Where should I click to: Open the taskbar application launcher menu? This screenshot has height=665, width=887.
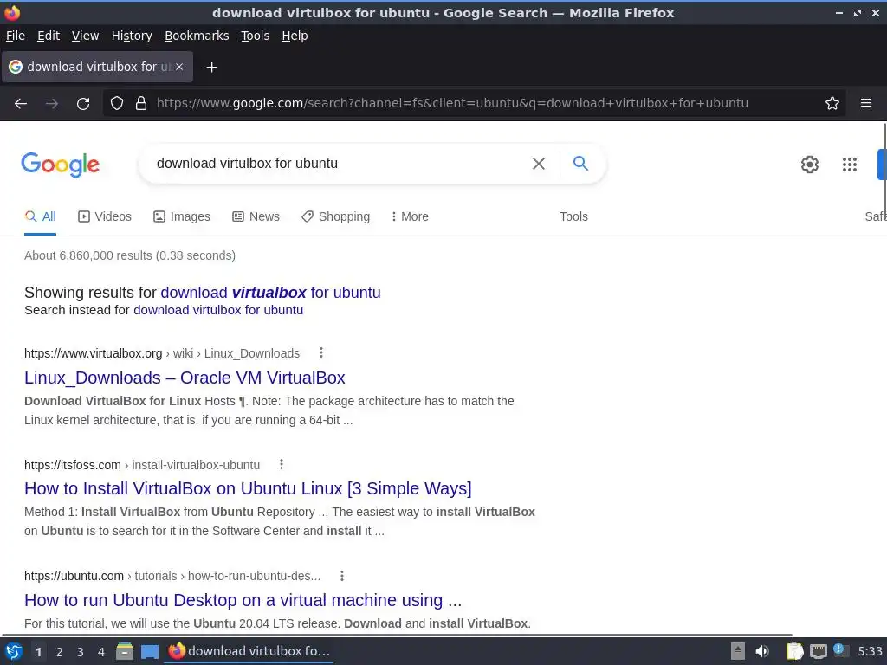pos(13,651)
